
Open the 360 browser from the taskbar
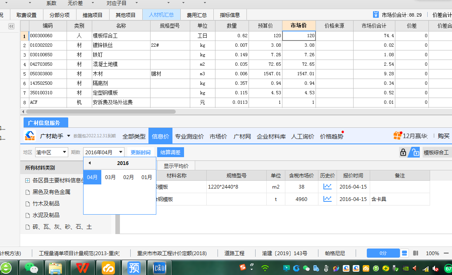[x=6, y=268]
